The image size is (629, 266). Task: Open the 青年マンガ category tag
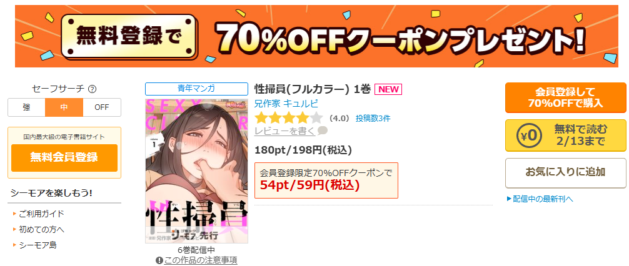pos(196,89)
